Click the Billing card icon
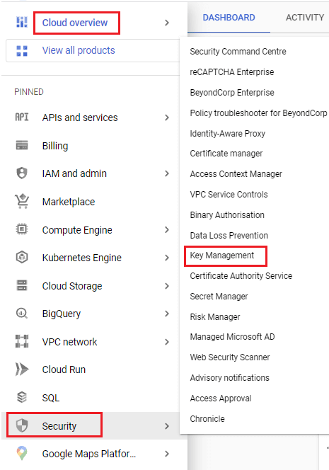This screenshot has width=329, height=470. point(22,145)
